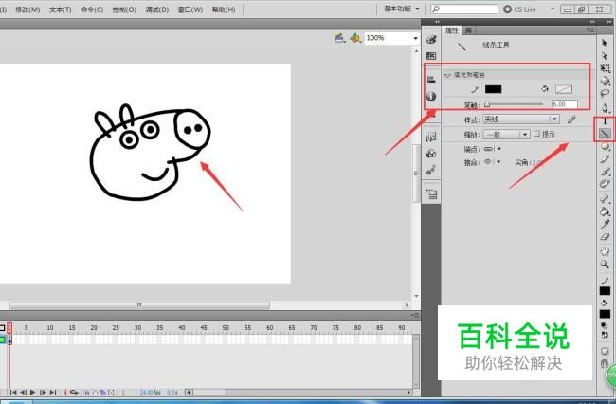The width and height of the screenshot is (616, 404).
Task: Open the join style dropdown
Action: click(x=493, y=162)
